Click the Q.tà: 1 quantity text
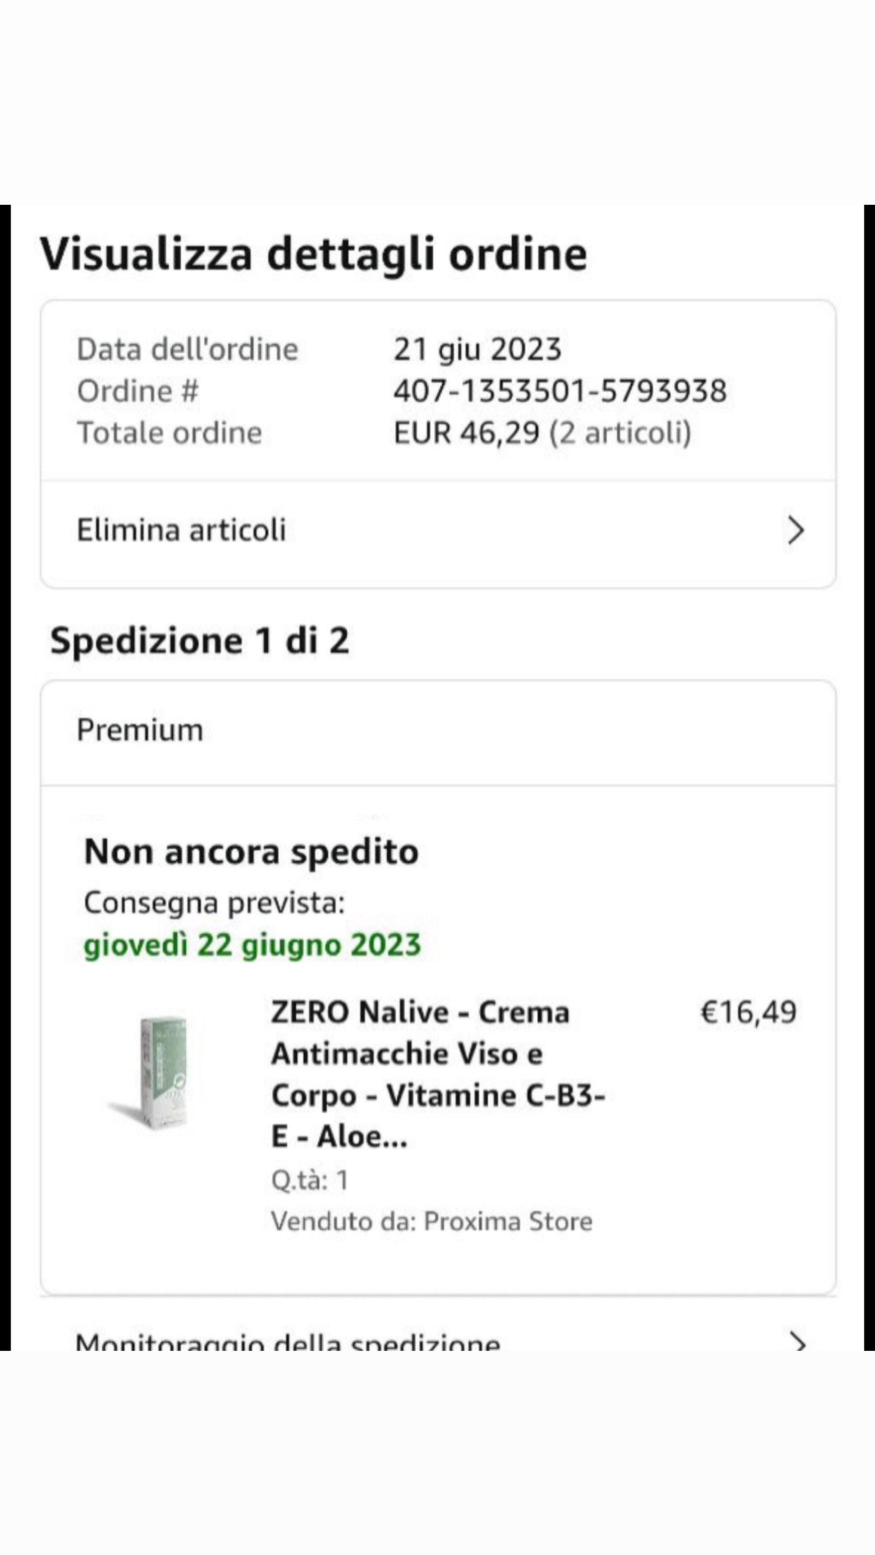Viewport: 875px width, 1555px height. pyautogui.click(x=309, y=1181)
